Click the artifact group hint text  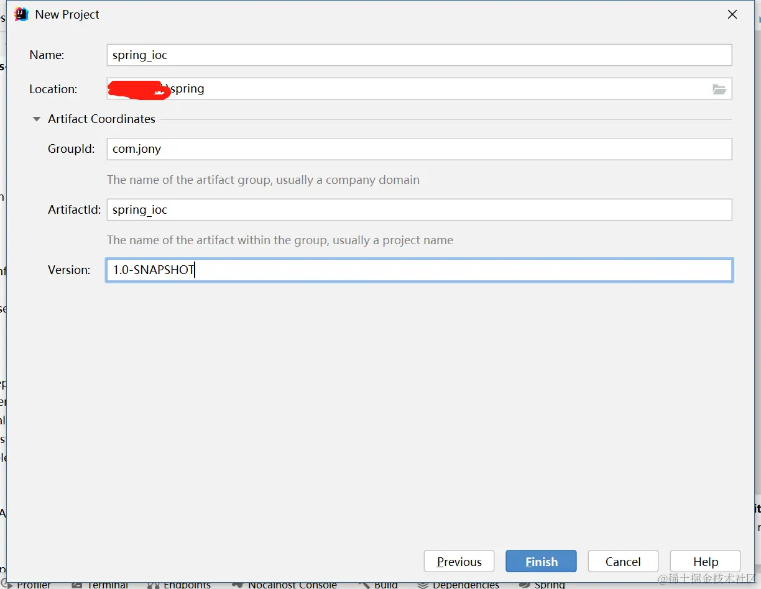[x=263, y=180]
